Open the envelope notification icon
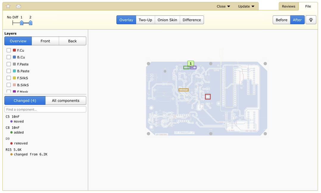This screenshot has width=321, height=193. pos(18,6)
